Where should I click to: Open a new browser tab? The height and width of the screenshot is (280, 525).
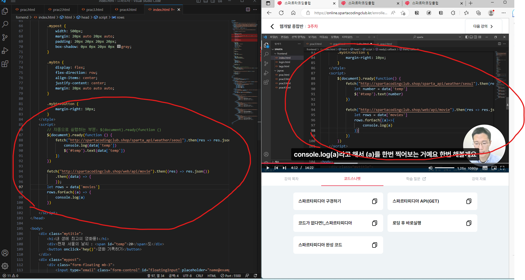pyautogui.click(x=471, y=3)
